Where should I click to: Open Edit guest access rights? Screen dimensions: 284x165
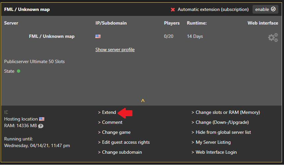(x=125, y=142)
